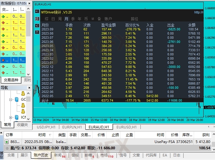Click the 路径 path button in statistics
Image resolution: width=215 pixels, height=160 pixels.
134,19
